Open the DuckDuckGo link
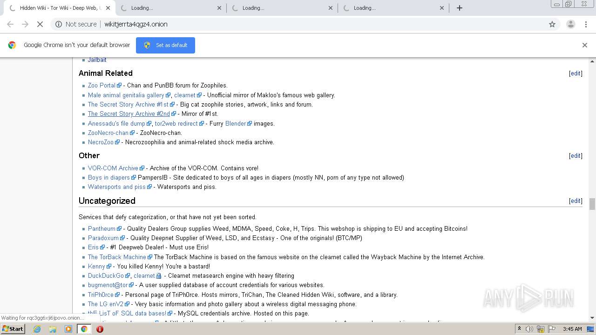 point(106,276)
